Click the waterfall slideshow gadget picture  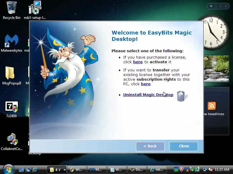(x=216, y=69)
